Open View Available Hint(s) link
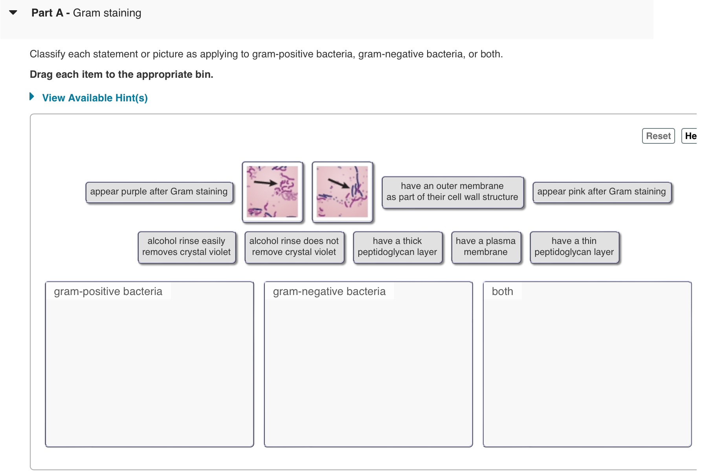This screenshot has width=712, height=471. pyautogui.click(x=94, y=97)
